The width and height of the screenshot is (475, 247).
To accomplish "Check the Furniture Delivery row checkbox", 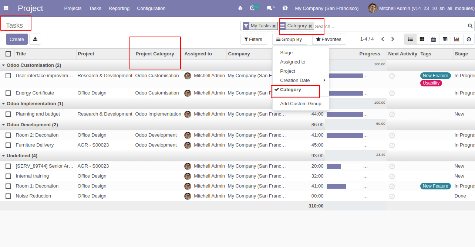I will (x=8, y=145).
